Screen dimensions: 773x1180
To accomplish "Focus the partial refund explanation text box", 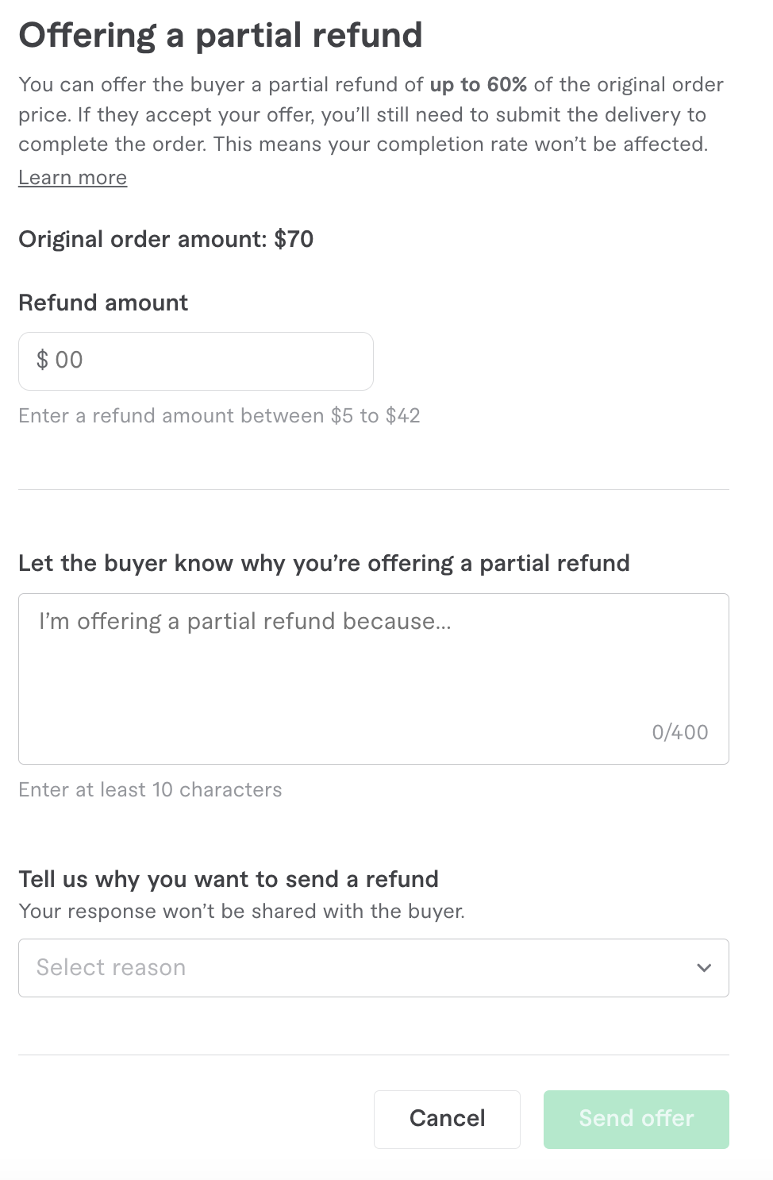I will [373, 683].
